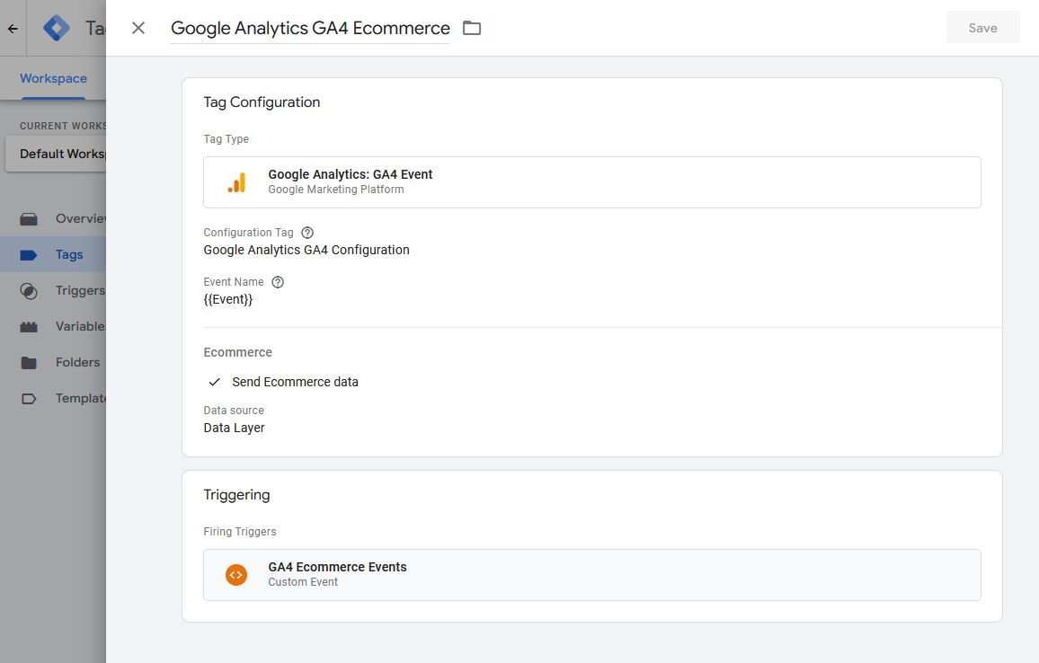
Task: Switch to the Workspace tab
Action: [x=53, y=78]
